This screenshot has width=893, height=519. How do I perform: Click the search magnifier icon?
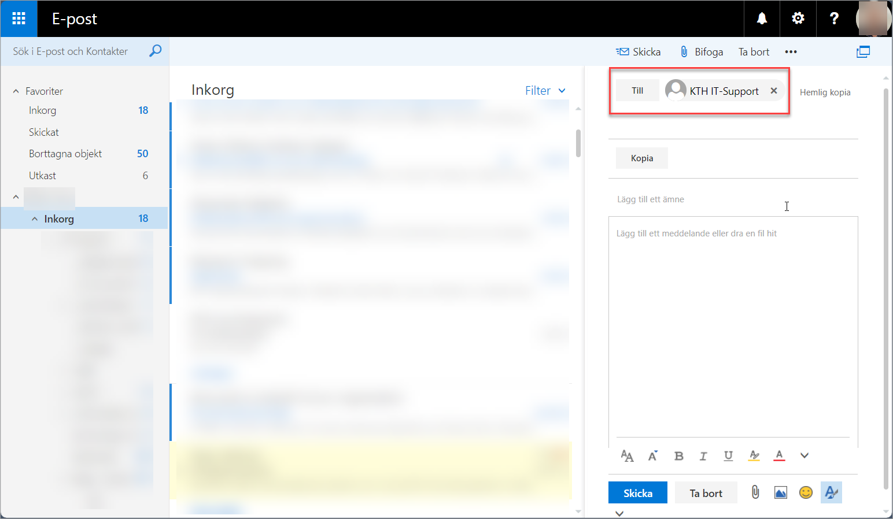[x=155, y=51]
